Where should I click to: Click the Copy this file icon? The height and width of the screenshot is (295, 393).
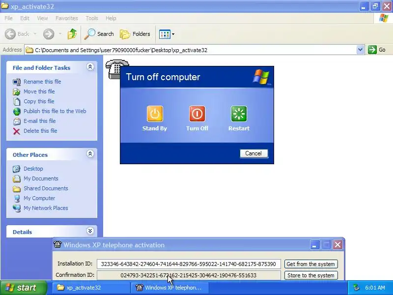click(17, 102)
